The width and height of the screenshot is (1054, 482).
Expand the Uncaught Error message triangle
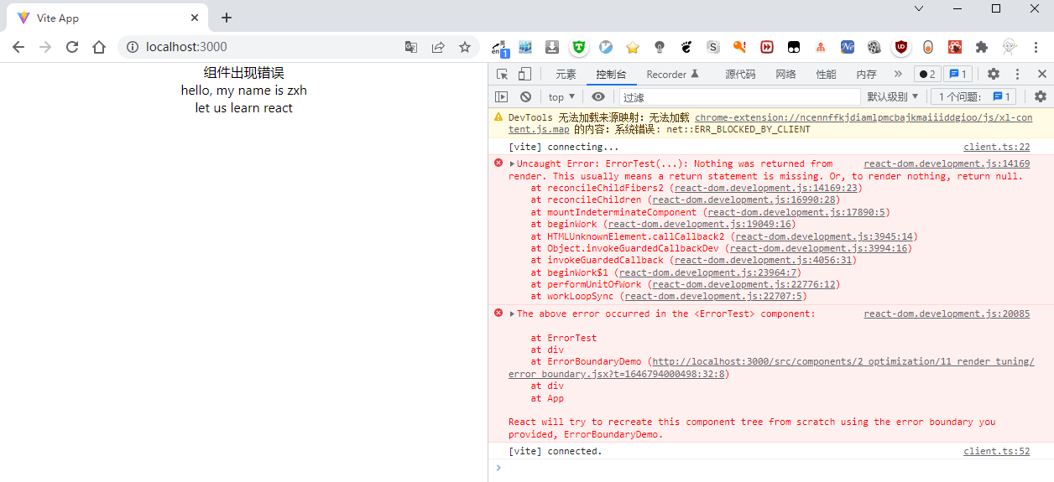[x=513, y=164]
